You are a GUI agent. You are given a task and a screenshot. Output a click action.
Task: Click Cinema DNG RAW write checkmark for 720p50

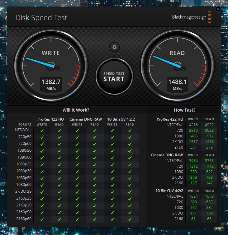[77, 137]
